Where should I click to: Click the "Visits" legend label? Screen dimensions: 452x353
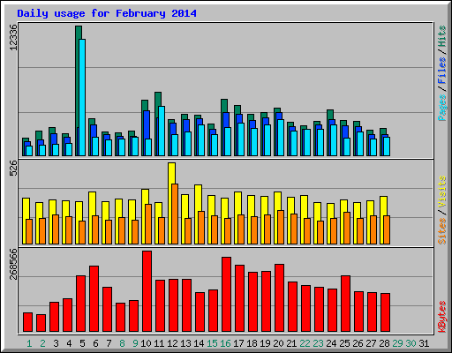(442, 192)
